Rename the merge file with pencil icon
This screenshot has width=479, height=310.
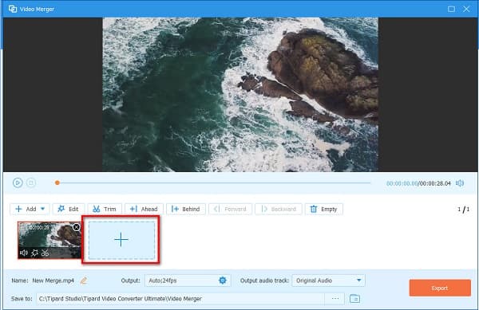pos(83,281)
